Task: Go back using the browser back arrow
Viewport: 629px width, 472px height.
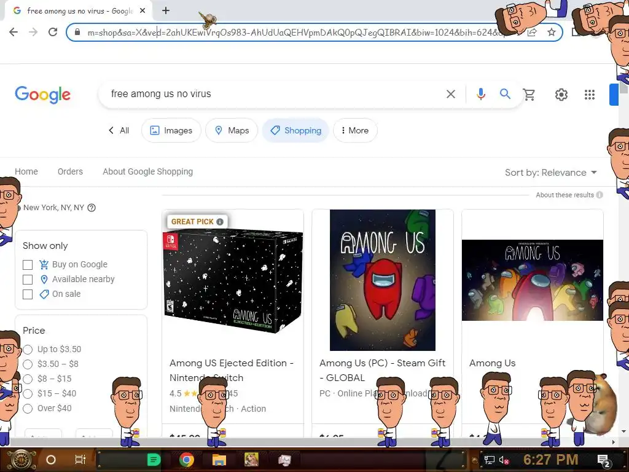Action: tap(14, 32)
